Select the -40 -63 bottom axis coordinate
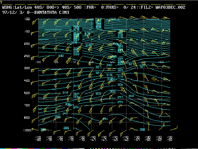198x149 pixels. point(115,138)
